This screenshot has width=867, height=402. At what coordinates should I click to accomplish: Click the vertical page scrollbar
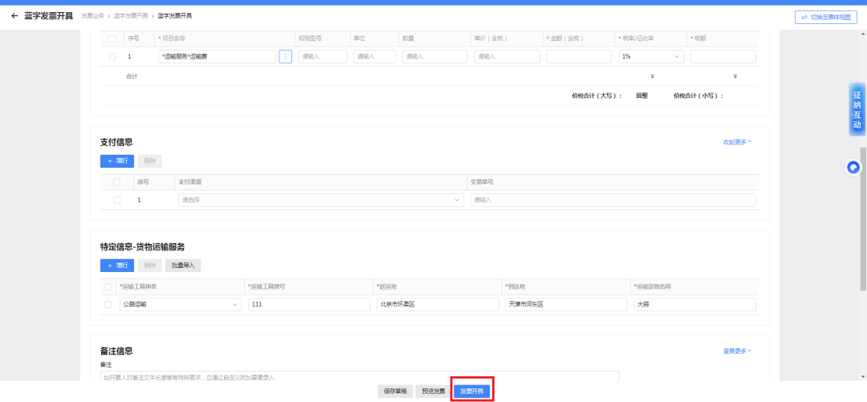point(863,219)
